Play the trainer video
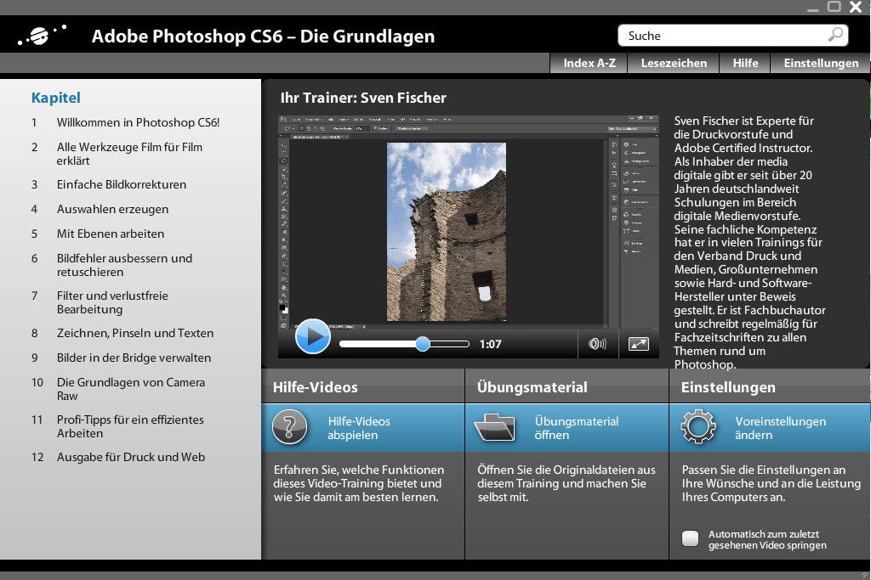Screen dimensions: 871x580 pos(313,336)
